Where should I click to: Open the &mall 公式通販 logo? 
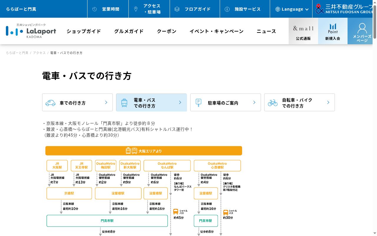[303, 28]
